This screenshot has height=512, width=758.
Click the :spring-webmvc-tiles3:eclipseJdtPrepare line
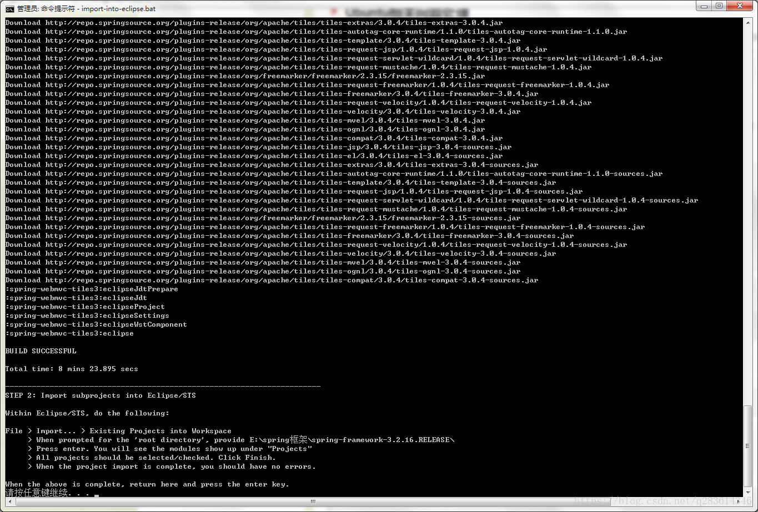[92, 289]
